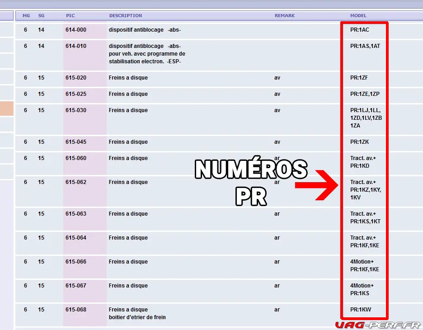Click '4Motion+ PR:1KF,1KE' model cell
Screen dimensions: 423x330
tap(364, 265)
